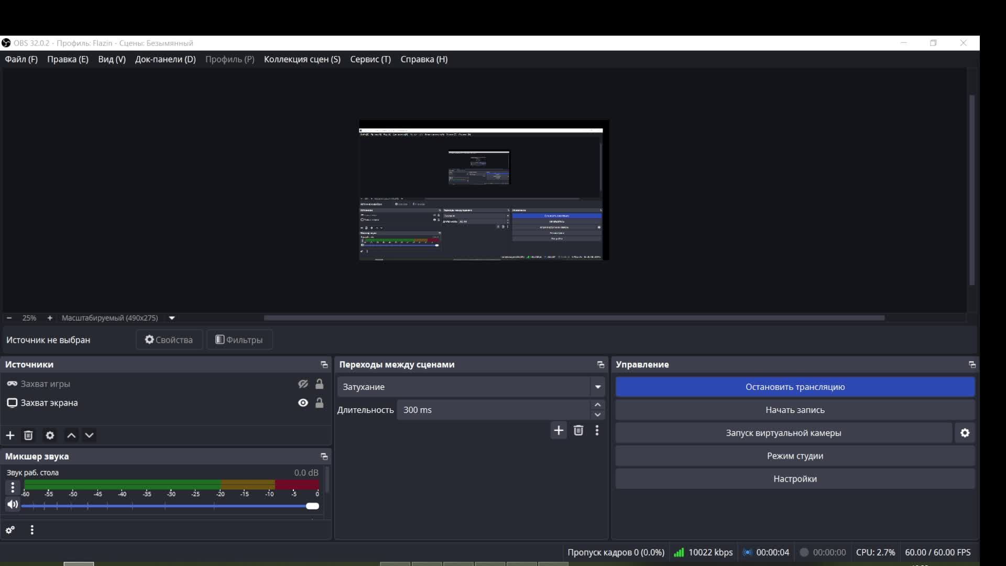This screenshot has width=1006, height=566.
Task: Open source properties gear in Sources toolbar
Action: (50, 436)
